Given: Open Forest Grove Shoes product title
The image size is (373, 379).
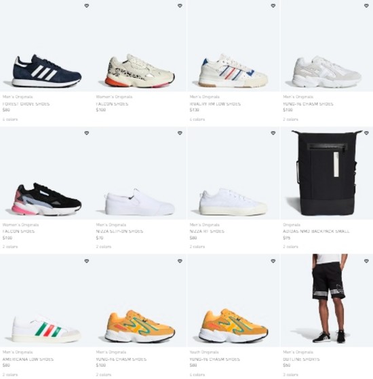Looking at the screenshot, I should (x=26, y=104).
